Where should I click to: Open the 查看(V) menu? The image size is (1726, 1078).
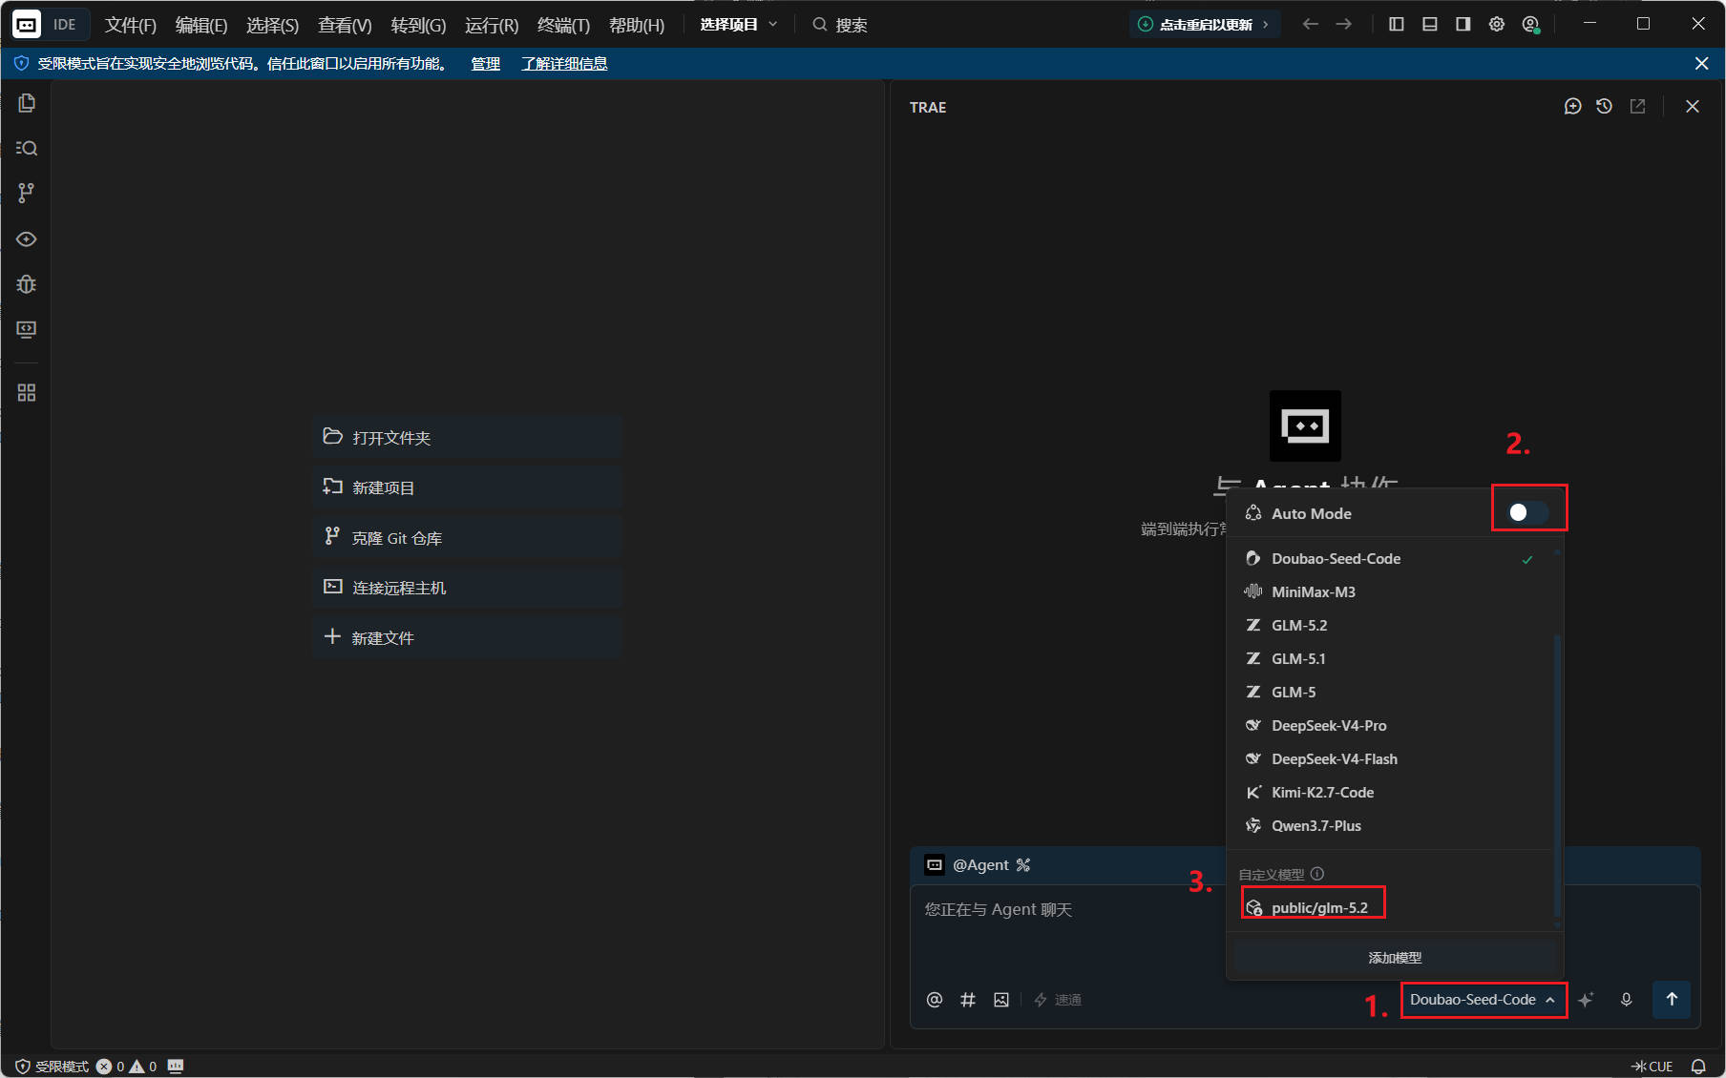point(345,25)
